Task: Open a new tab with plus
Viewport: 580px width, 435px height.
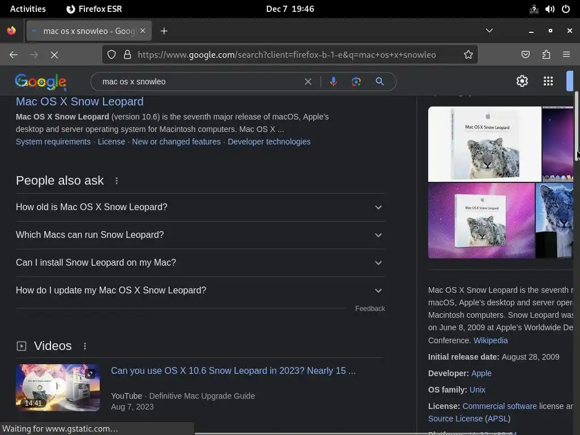Action: [164, 31]
